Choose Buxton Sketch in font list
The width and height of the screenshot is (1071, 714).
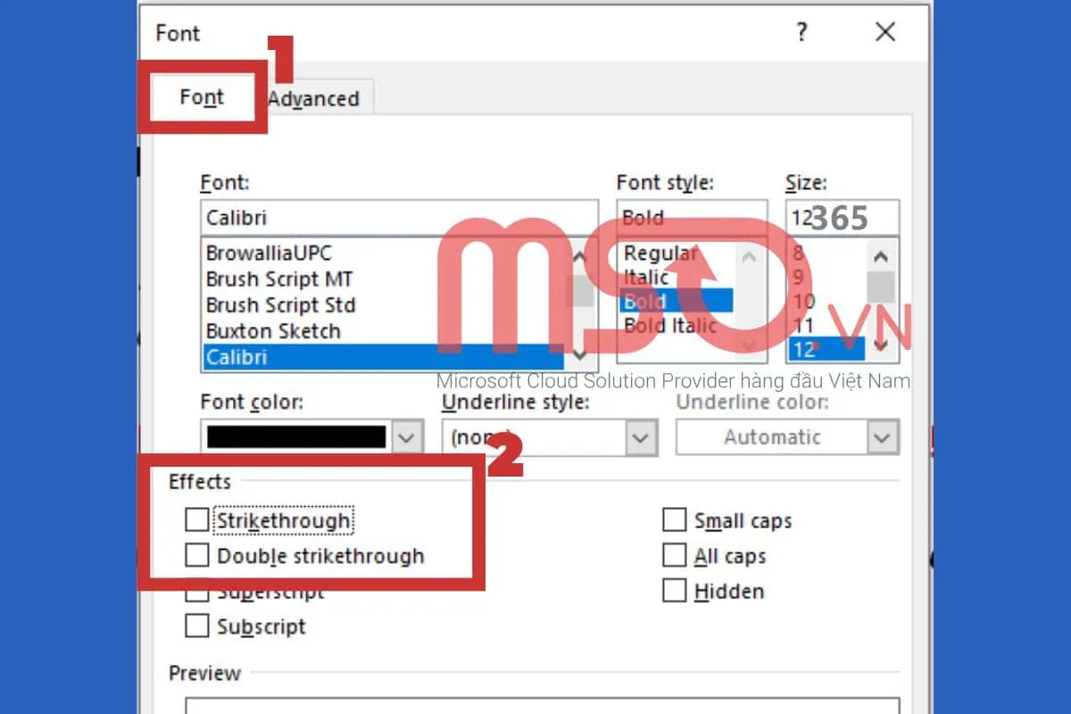pos(273,331)
